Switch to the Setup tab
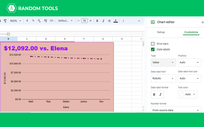 [161, 32]
